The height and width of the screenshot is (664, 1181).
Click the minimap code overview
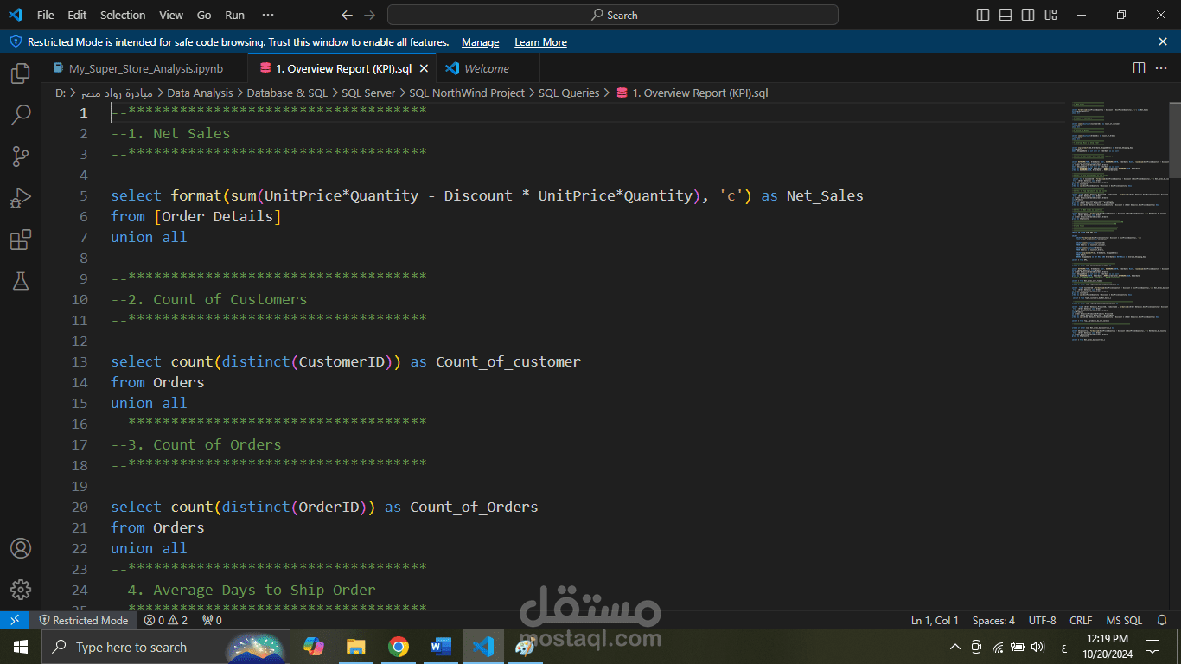1120,221
